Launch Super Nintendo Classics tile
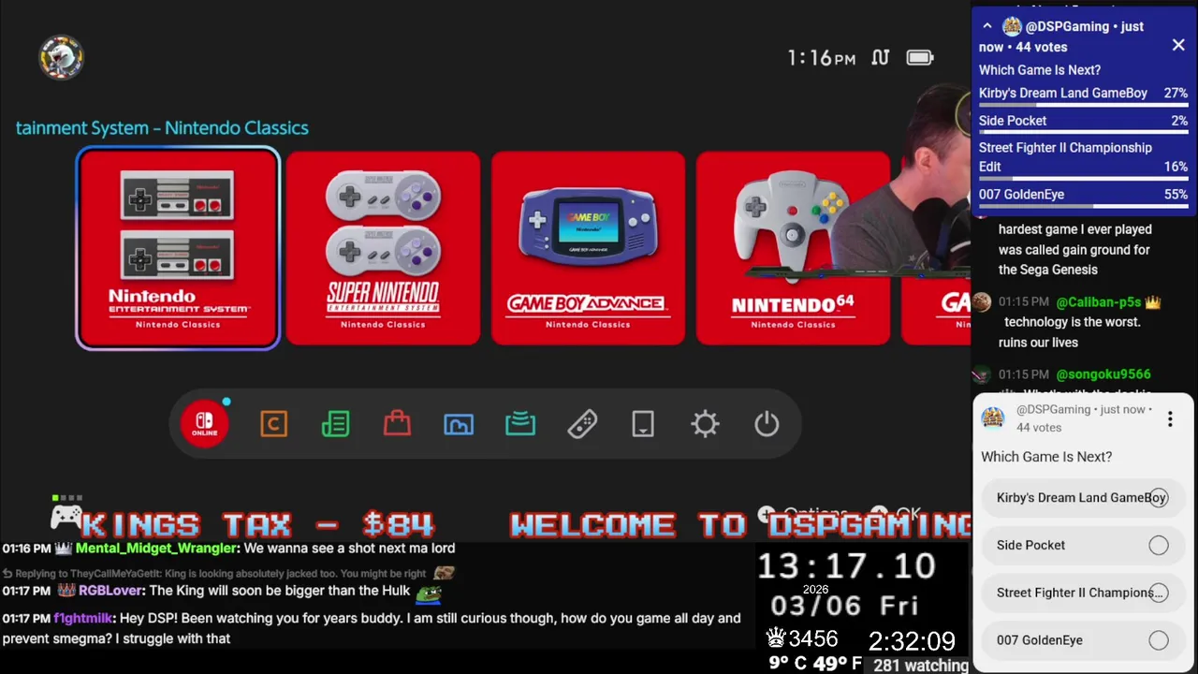Image resolution: width=1198 pixels, height=674 pixels. pyautogui.click(x=383, y=248)
